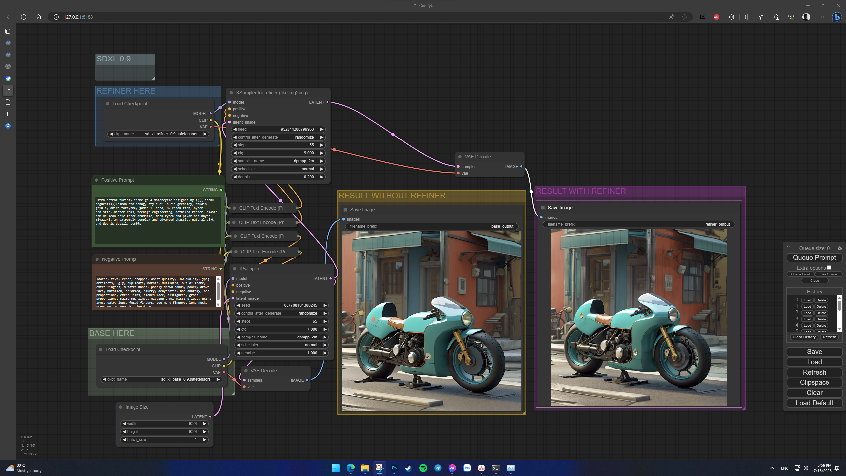The width and height of the screenshot is (846, 476).
Task: Click the Load Default button
Action: click(x=814, y=403)
